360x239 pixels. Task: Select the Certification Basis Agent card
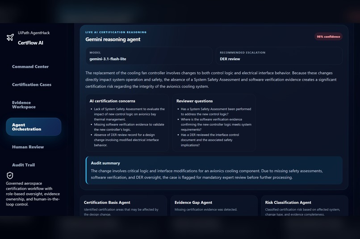[123, 206]
